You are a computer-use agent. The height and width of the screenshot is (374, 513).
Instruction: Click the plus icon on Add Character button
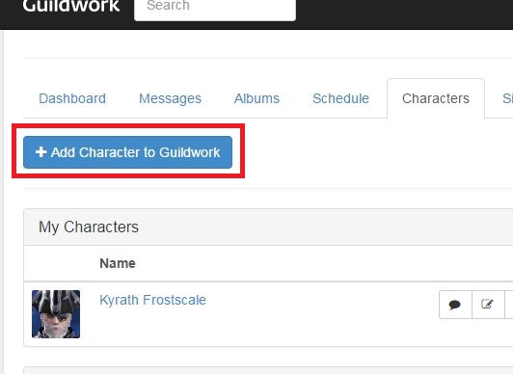pos(40,152)
